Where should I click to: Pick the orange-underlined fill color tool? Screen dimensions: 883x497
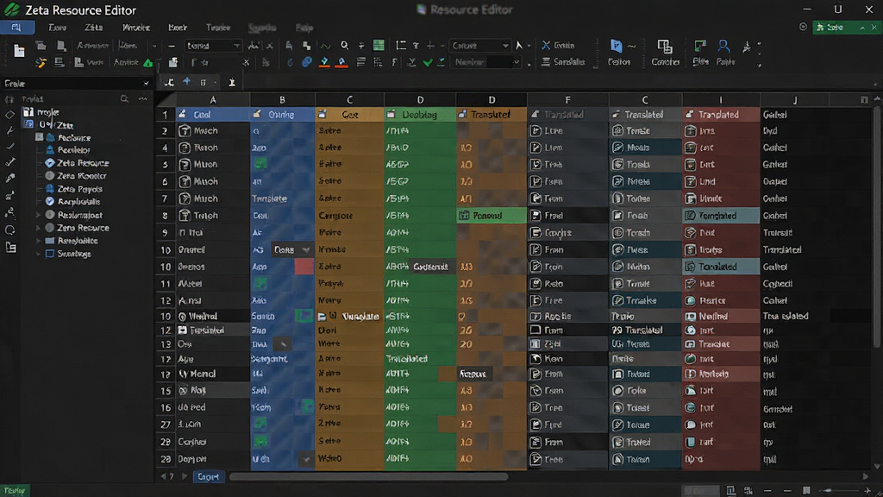coord(324,62)
